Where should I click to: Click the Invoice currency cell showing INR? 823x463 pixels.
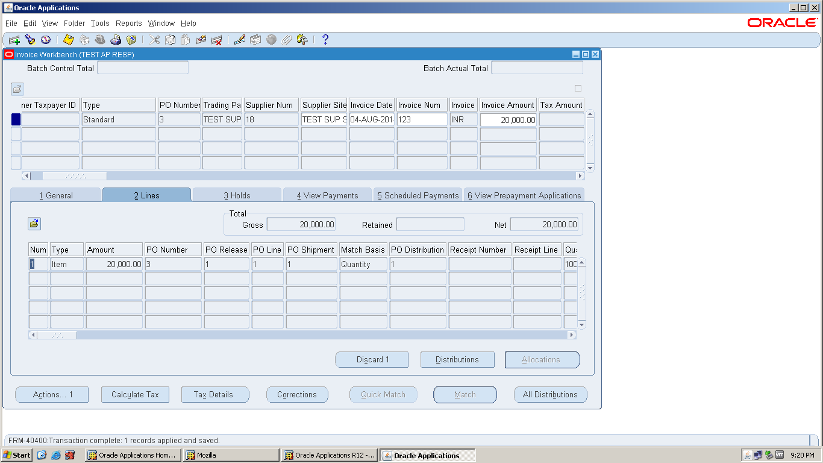click(x=463, y=119)
